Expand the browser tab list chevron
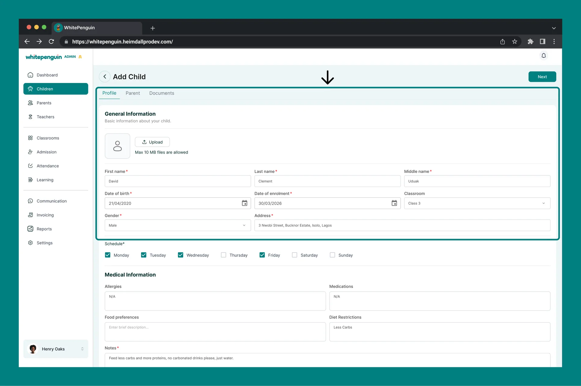The image size is (581, 386). coord(554,28)
